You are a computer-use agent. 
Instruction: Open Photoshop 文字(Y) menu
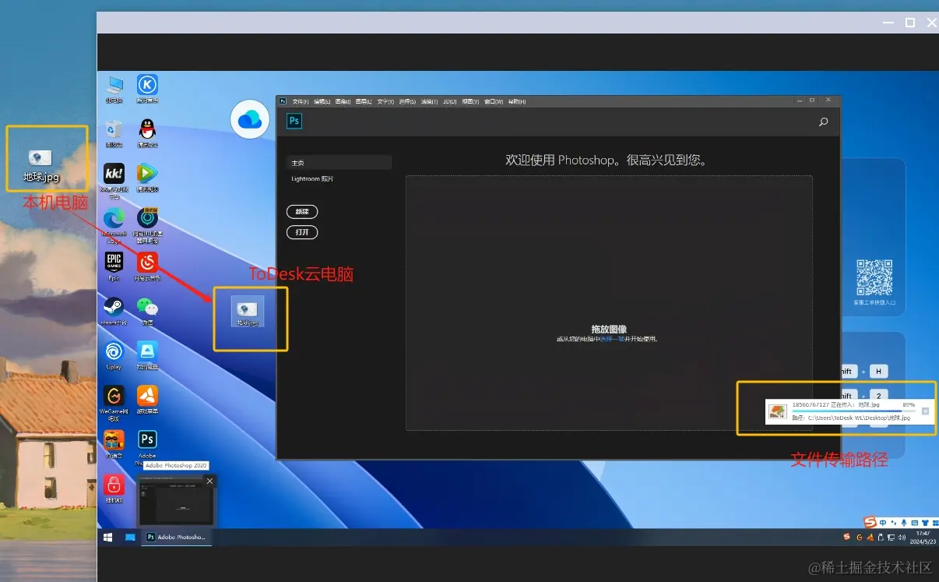coord(386,101)
